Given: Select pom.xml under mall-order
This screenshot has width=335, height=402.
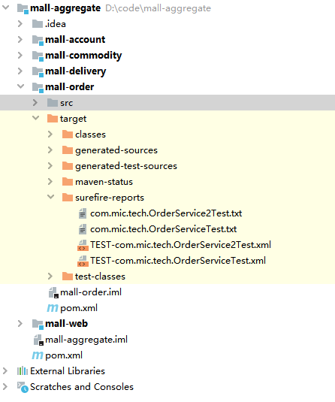Looking at the screenshot, I should pyautogui.click(x=79, y=308).
